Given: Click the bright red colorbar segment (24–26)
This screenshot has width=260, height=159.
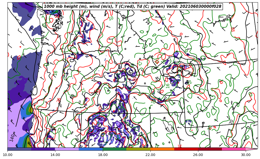Looking at the screenshot, I should click(x=186, y=149).
